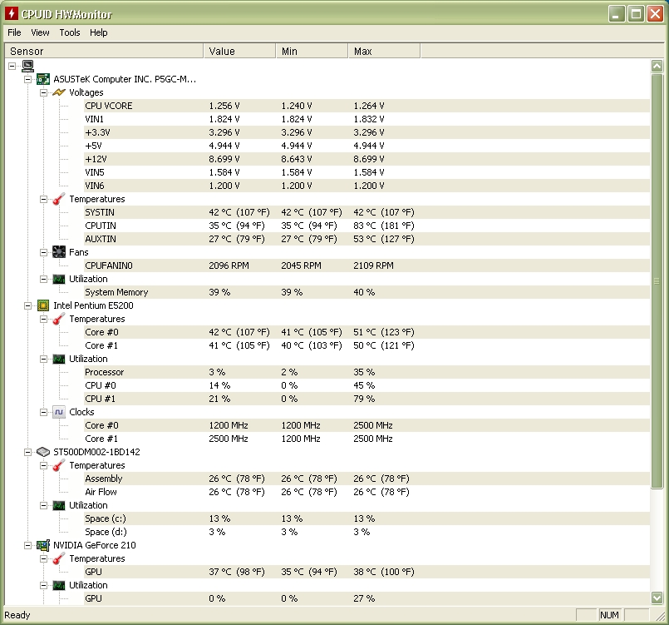Open the Help menu
Viewport: 669px width, 625px height.
[x=99, y=32]
